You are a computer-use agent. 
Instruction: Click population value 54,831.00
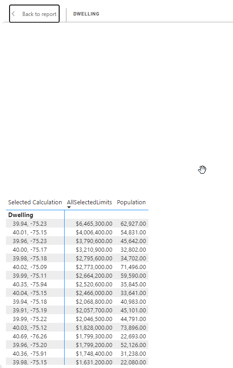[x=133, y=233]
